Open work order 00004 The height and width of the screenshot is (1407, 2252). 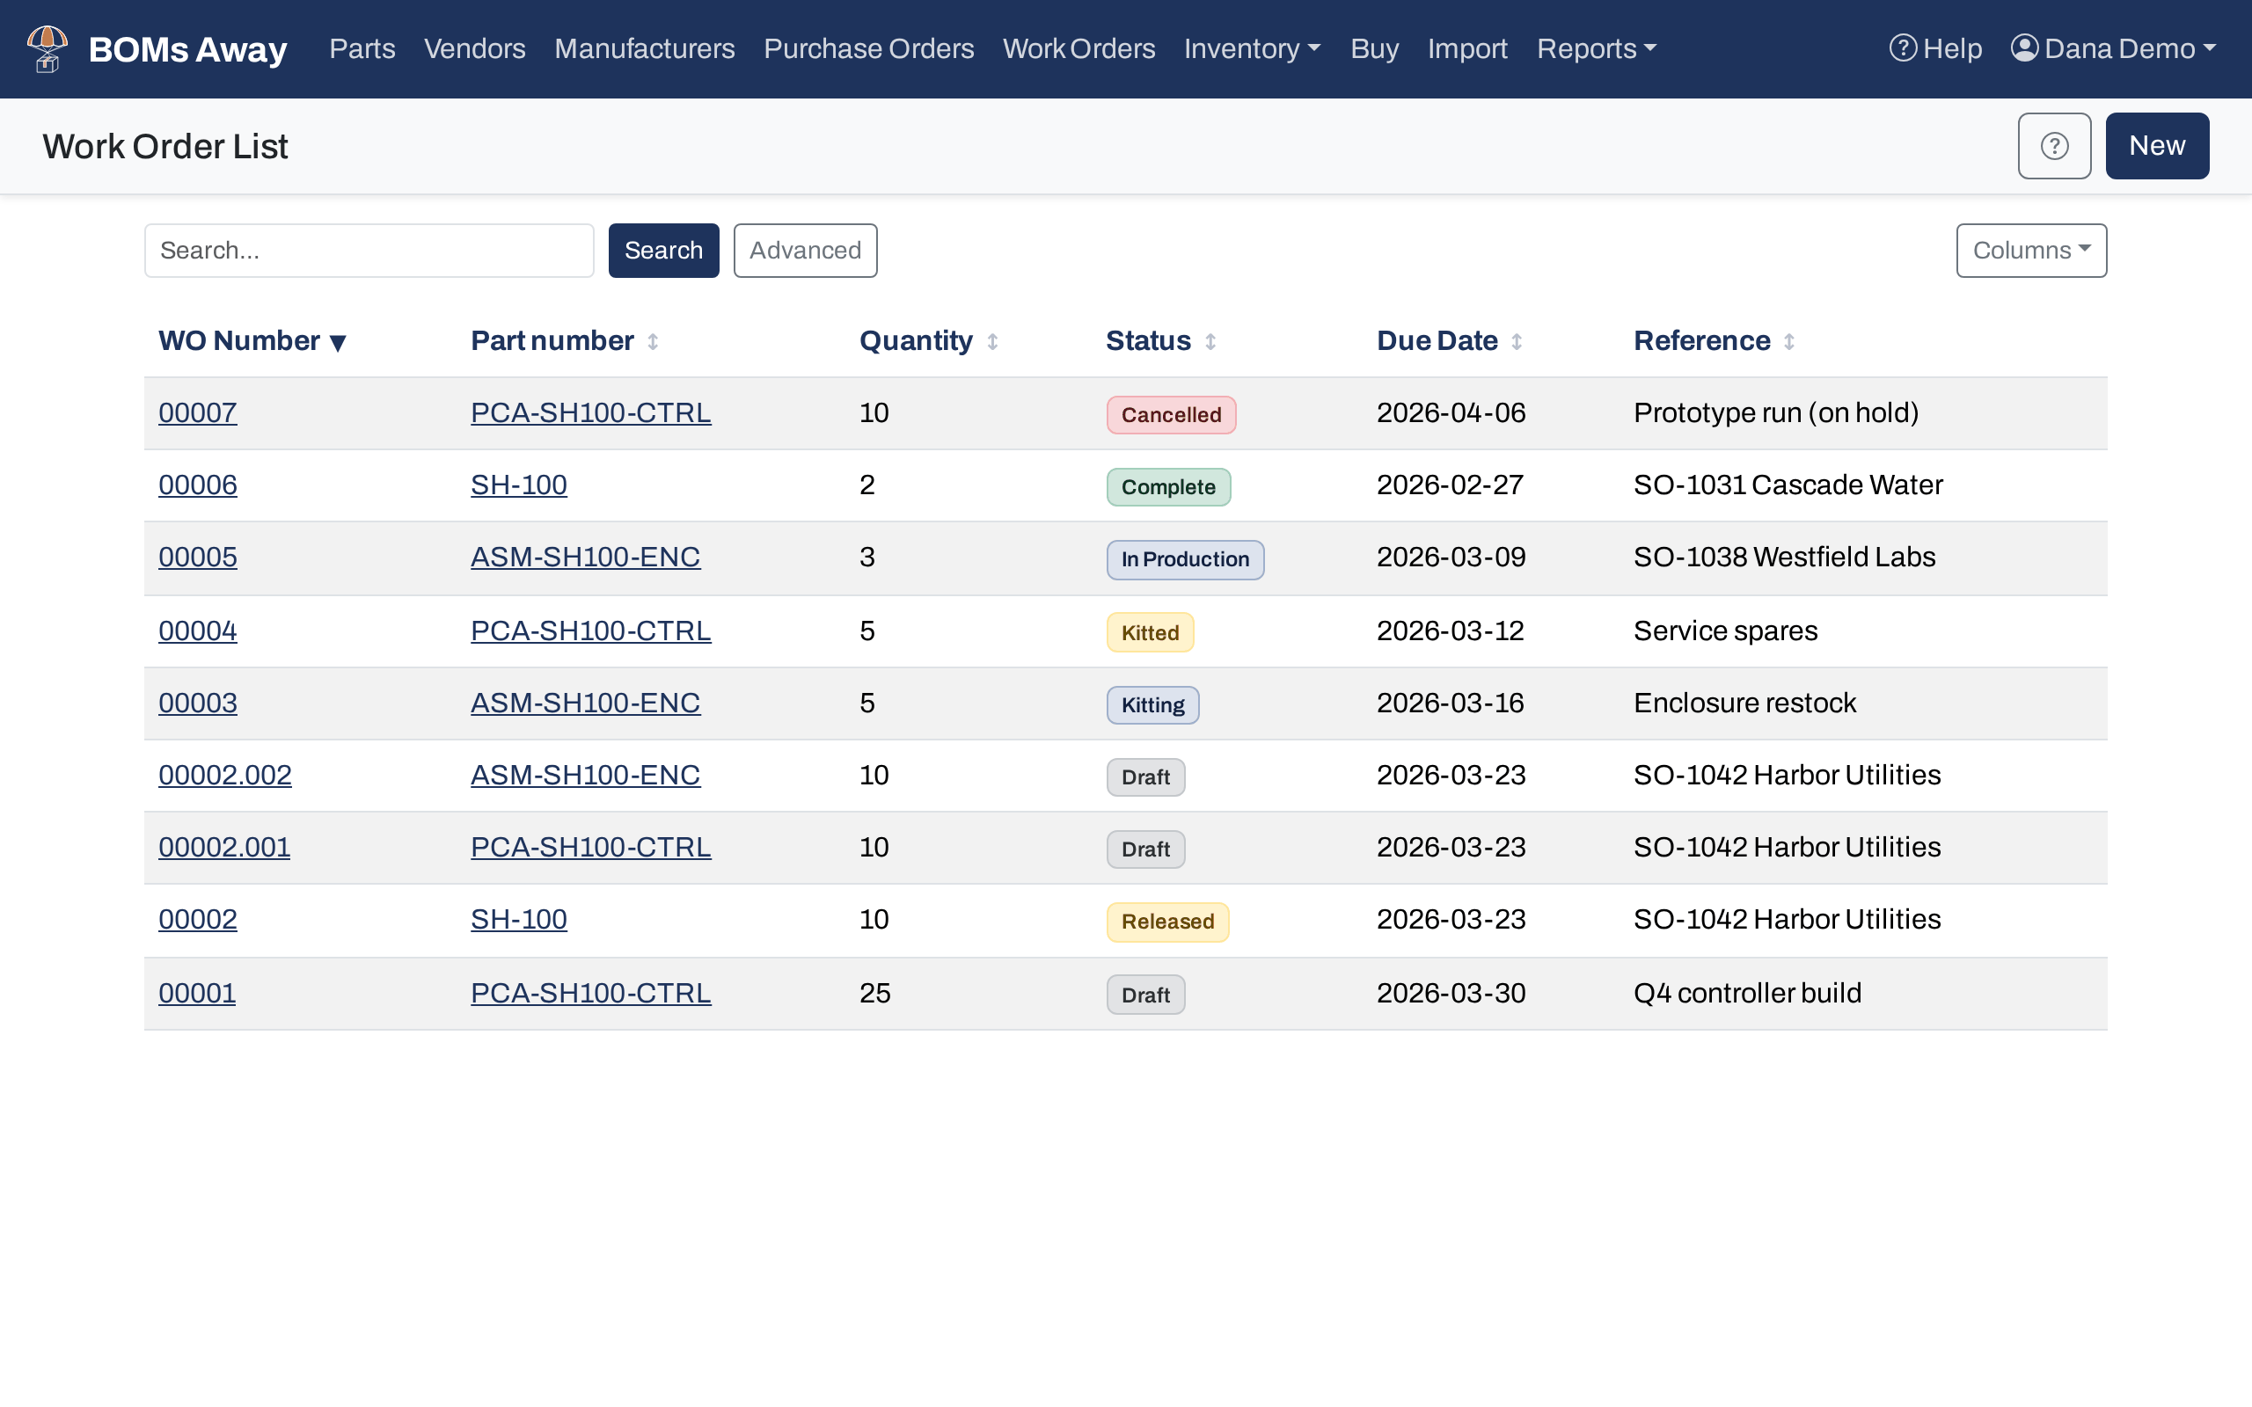click(x=197, y=631)
